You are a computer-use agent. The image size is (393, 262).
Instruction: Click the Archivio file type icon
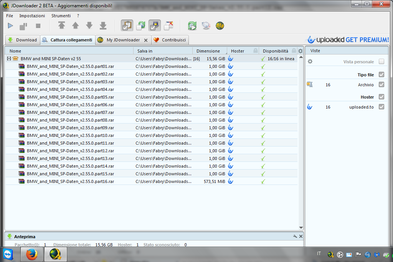click(x=310, y=84)
